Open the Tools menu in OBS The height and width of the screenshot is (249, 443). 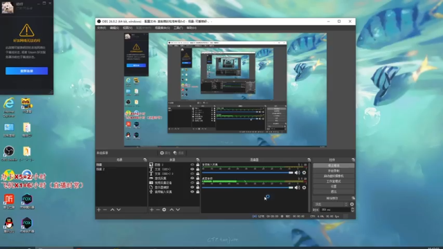point(178,28)
